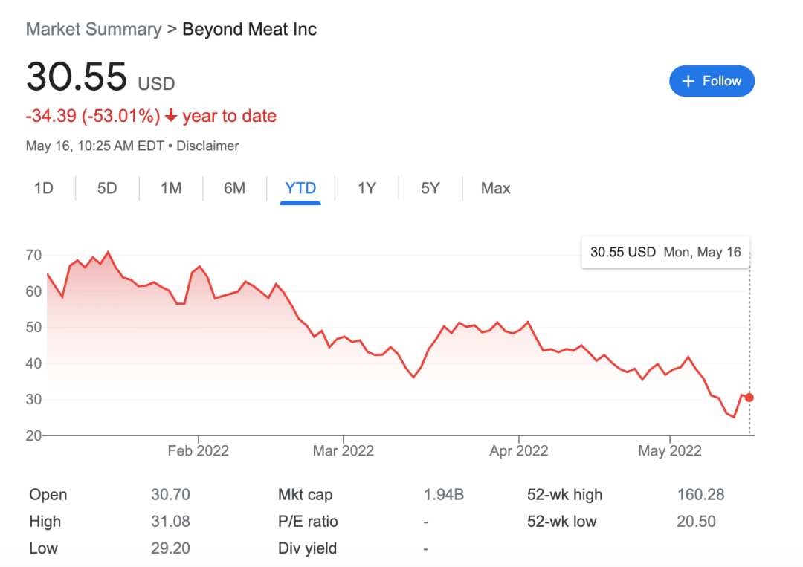Screen dimensions: 803x567
Task: Click the 30.55 USD tooltip box
Action: [x=665, y=252]
